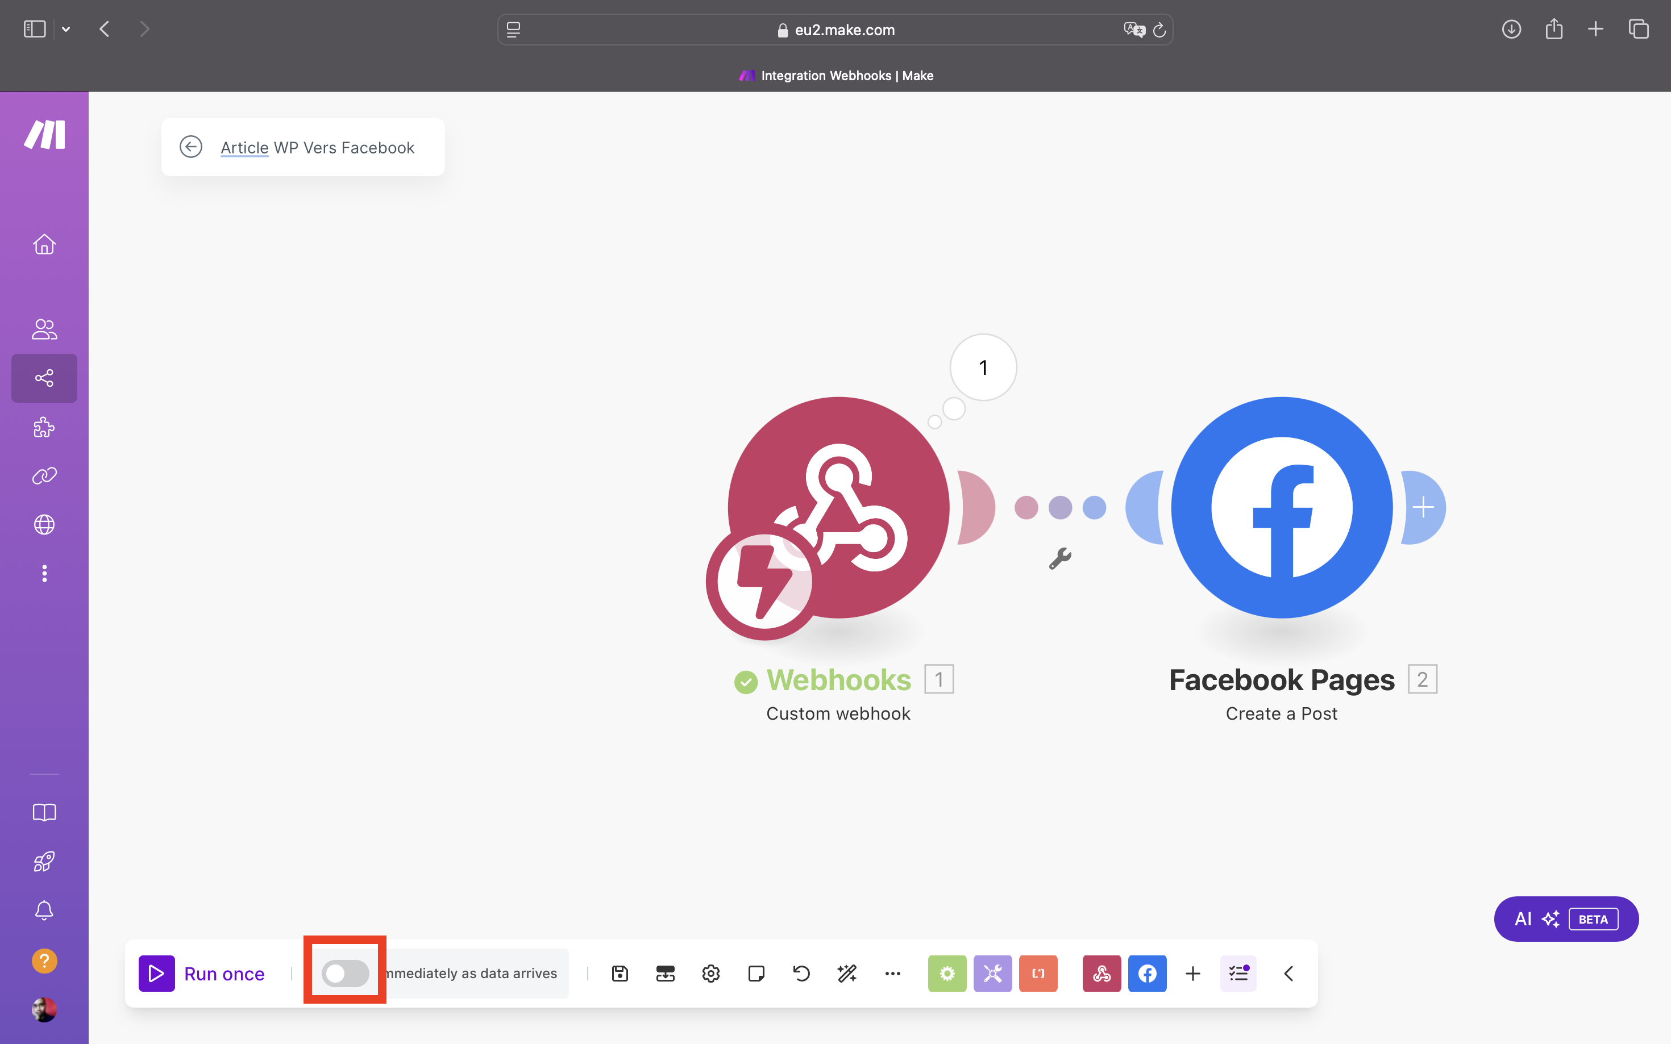Open the instant trigger lightning badge

pyautogui.click(x=764, y=582)
